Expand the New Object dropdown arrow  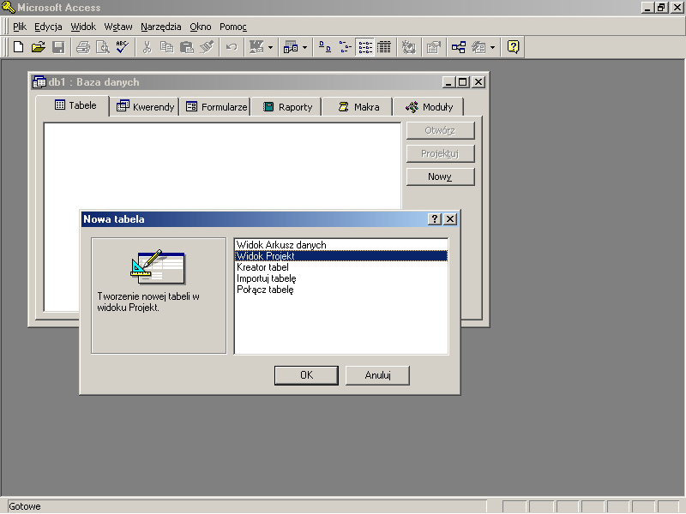pyautogui.click(x=492, y=47)
